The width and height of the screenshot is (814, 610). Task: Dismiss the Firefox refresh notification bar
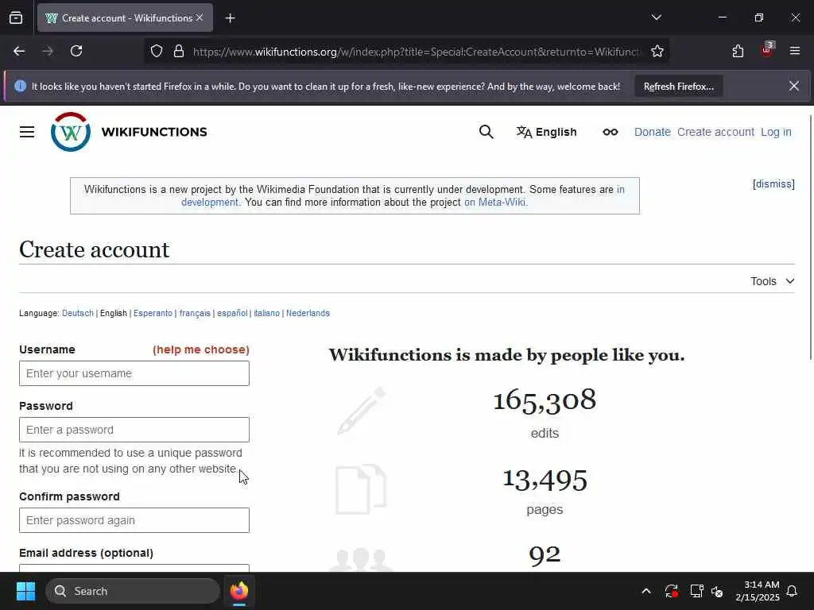[x=794, y=86]
